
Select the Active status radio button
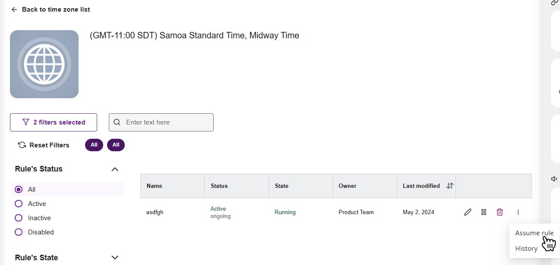click(19, 204)
